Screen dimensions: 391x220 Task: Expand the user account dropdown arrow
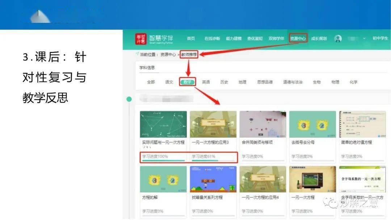[x=364, y=38]
